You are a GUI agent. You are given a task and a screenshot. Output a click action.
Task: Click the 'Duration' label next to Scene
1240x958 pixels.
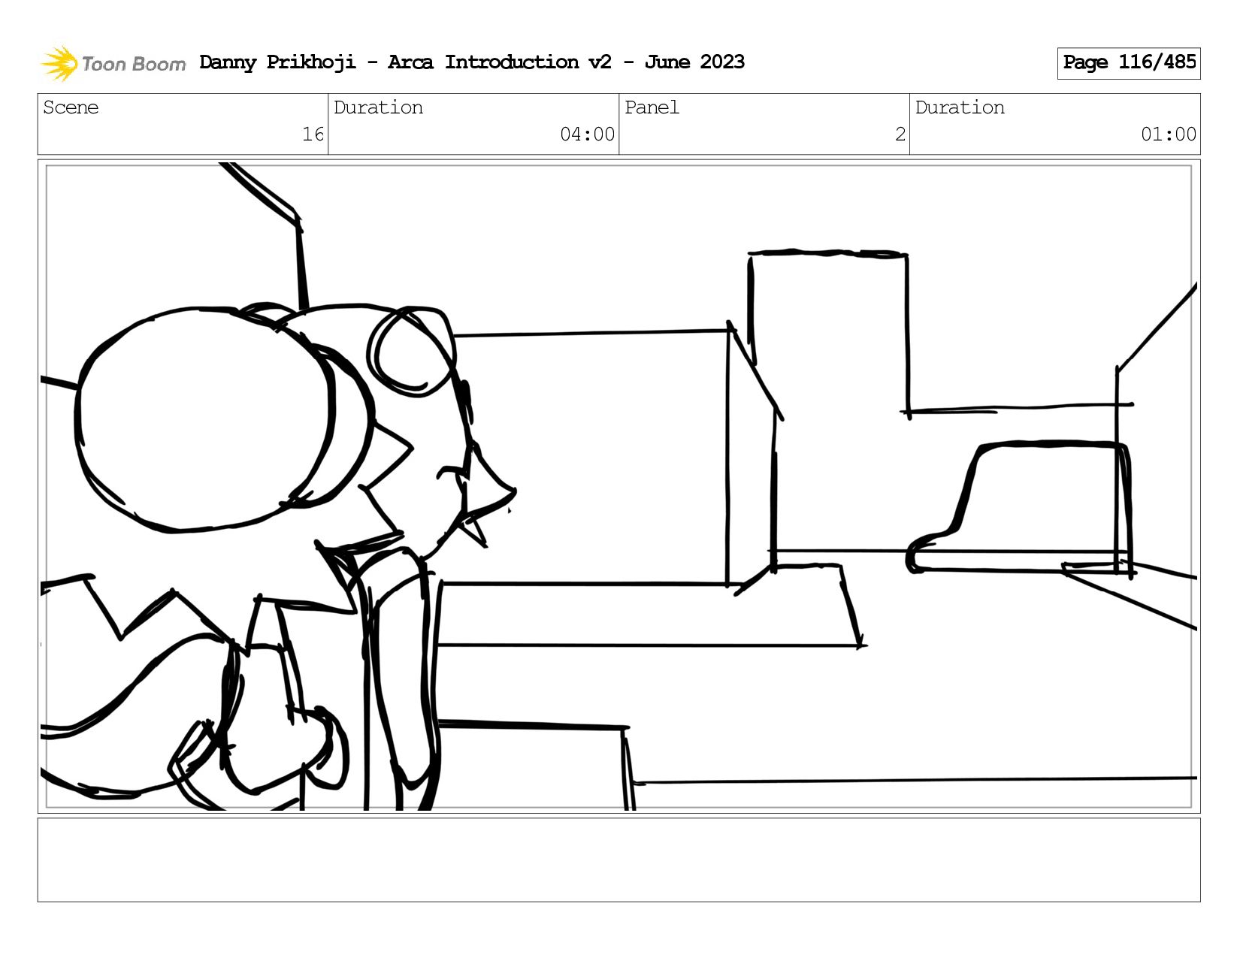[378, 107]
